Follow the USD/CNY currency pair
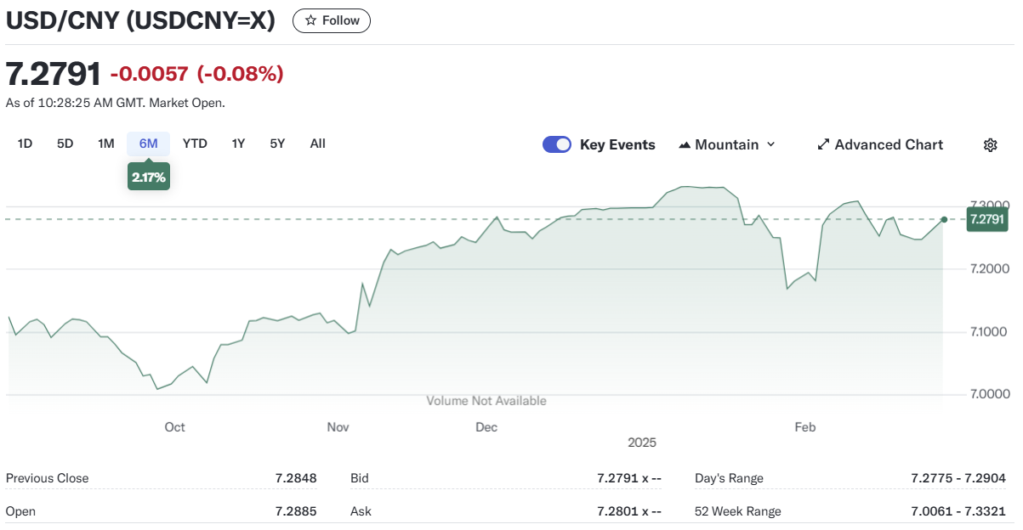The image size is (1023, 530). pos(332,20)
